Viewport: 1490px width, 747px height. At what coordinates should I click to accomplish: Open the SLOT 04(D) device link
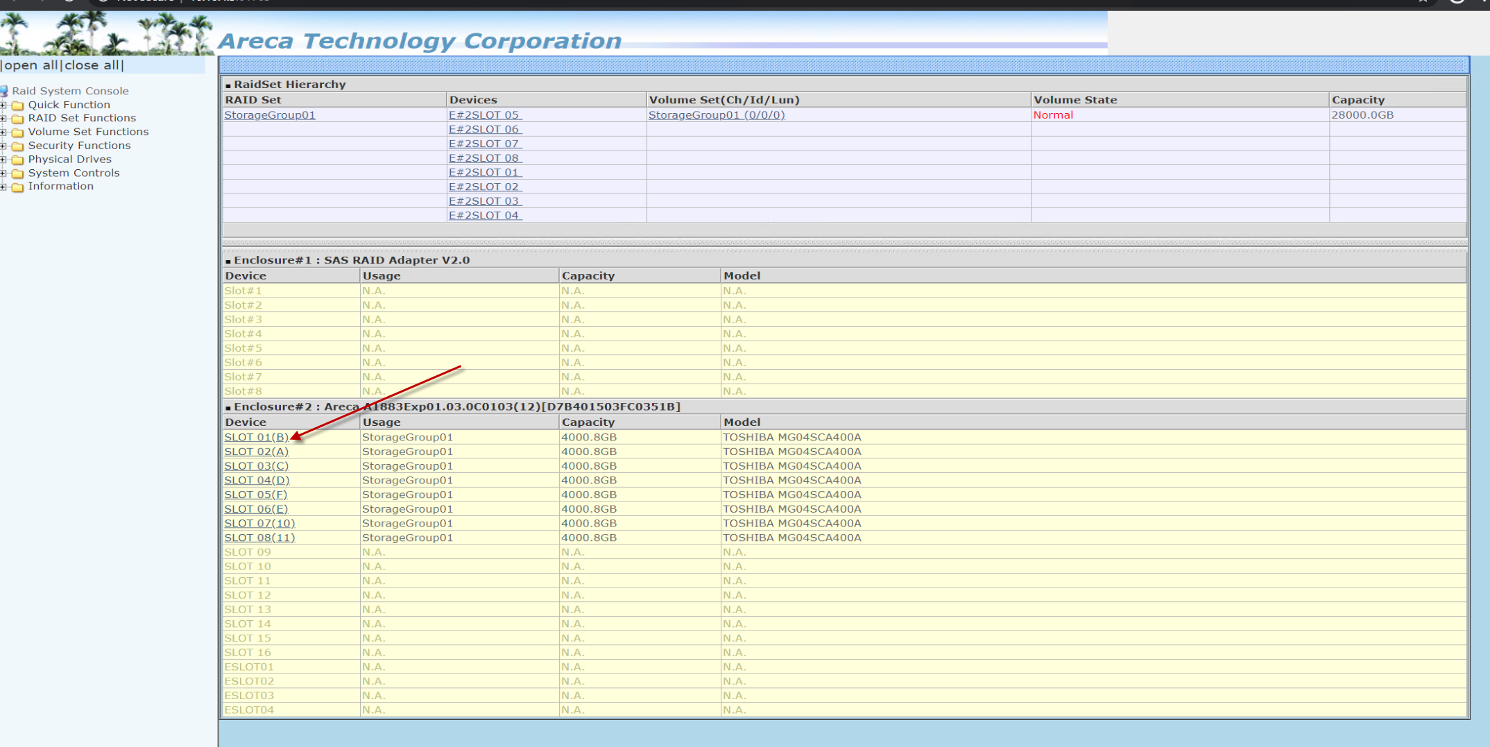coord(257,480)
